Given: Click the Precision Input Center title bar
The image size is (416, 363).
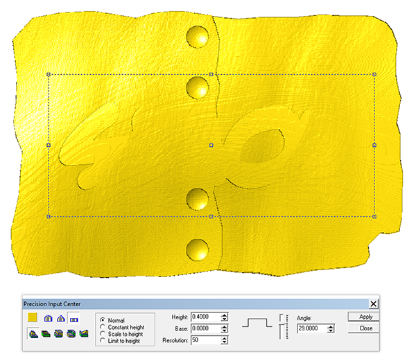Looking at the screenshot, I should (196, 304).
